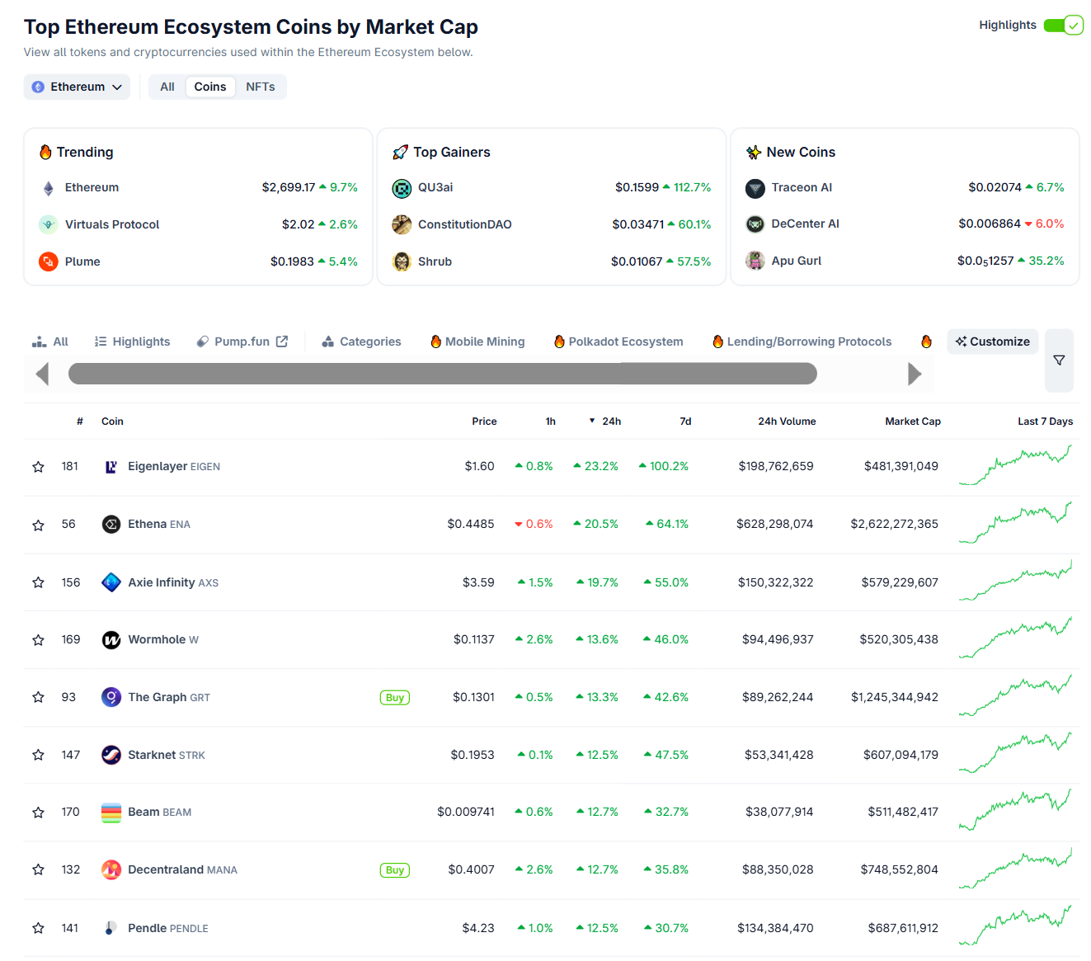Image resolution: width=1091 pixels, height=961 pixels.
Task: Click Ethena market cap $2,622,272,365
Action: pyautogui.click(x=894, y=525)
